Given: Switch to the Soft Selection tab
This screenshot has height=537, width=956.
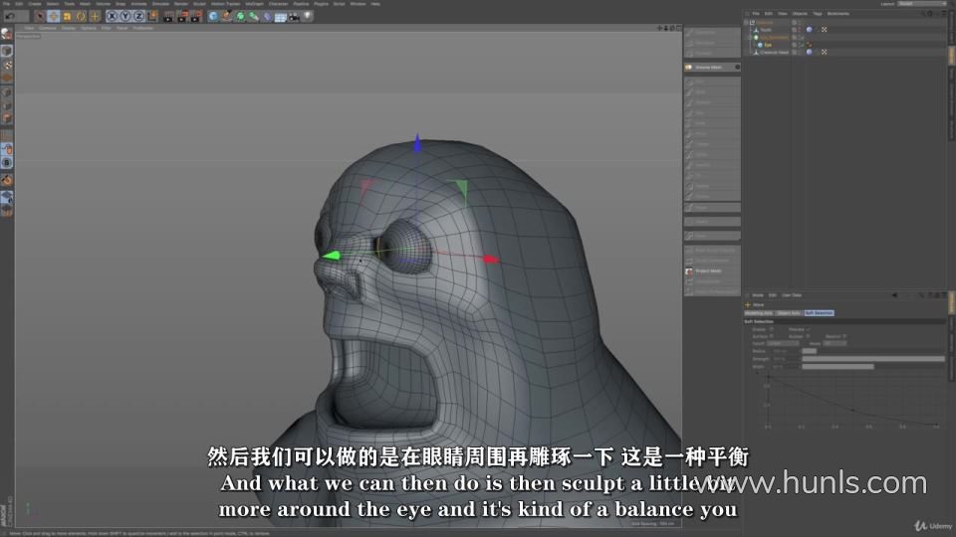Looking at the screenshot, I should coord(819,313).
